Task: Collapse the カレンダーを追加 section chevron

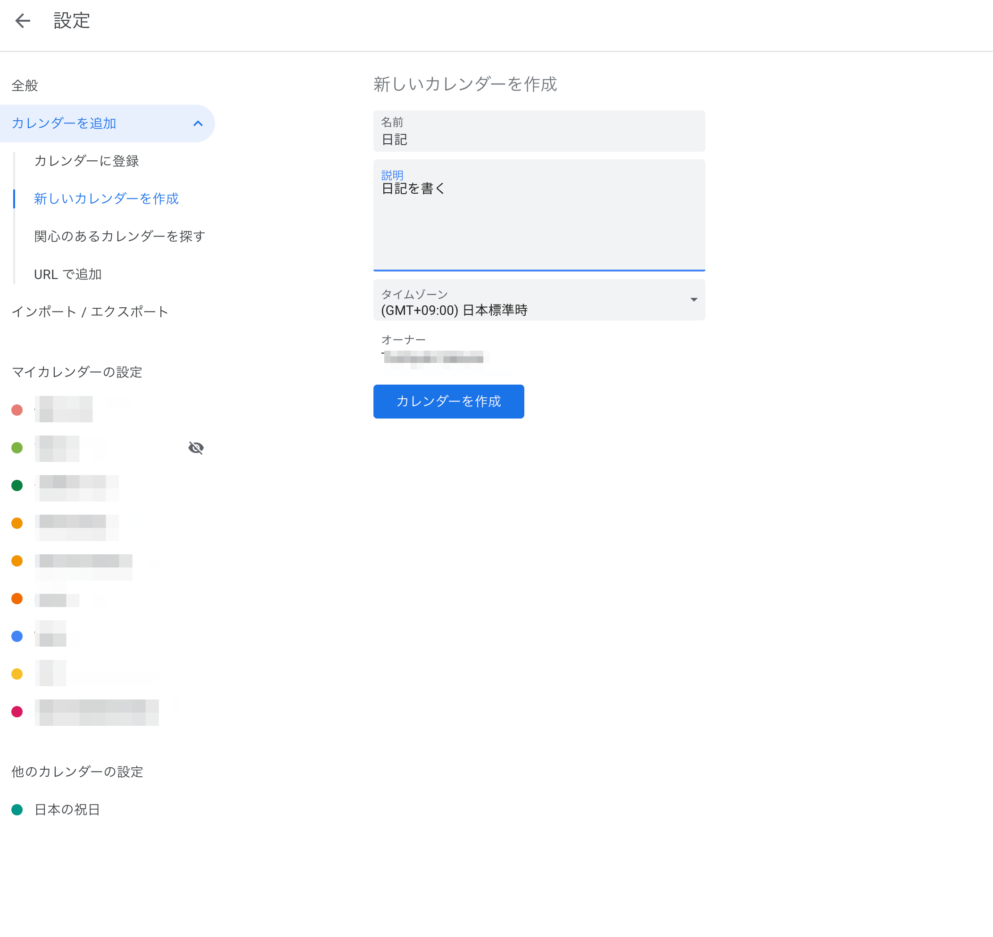Action: point(198,123)
